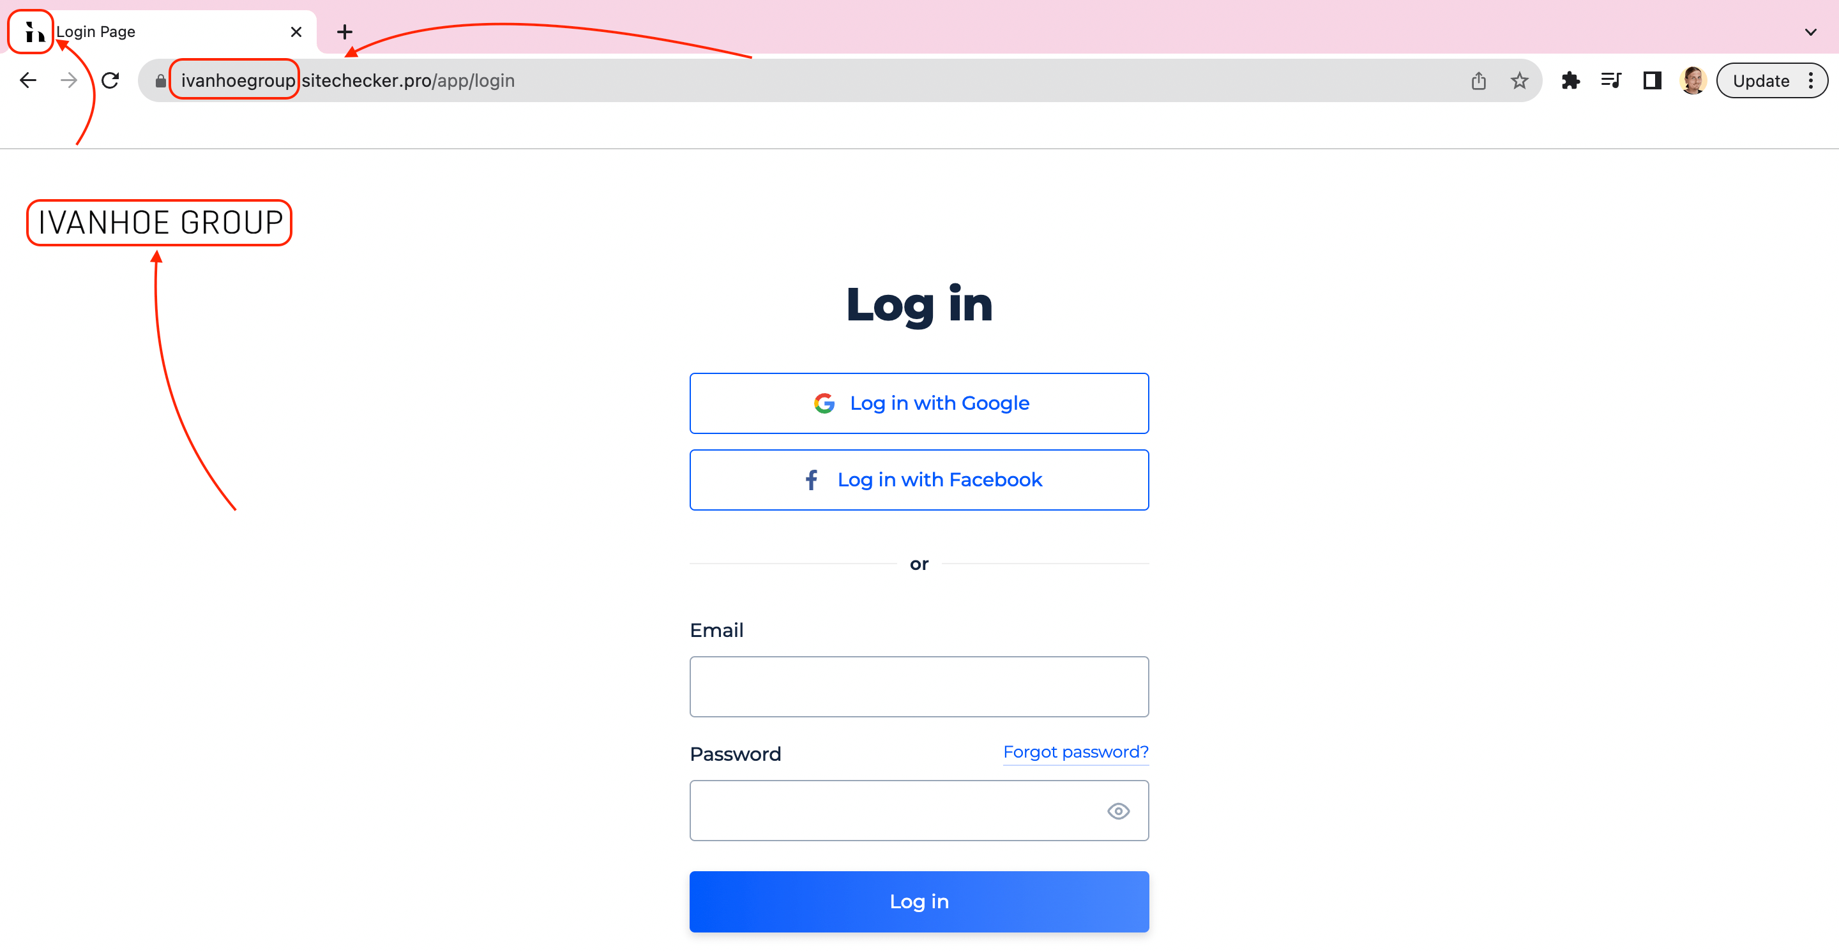Click Log in with Google button

(x=919, y=403)
